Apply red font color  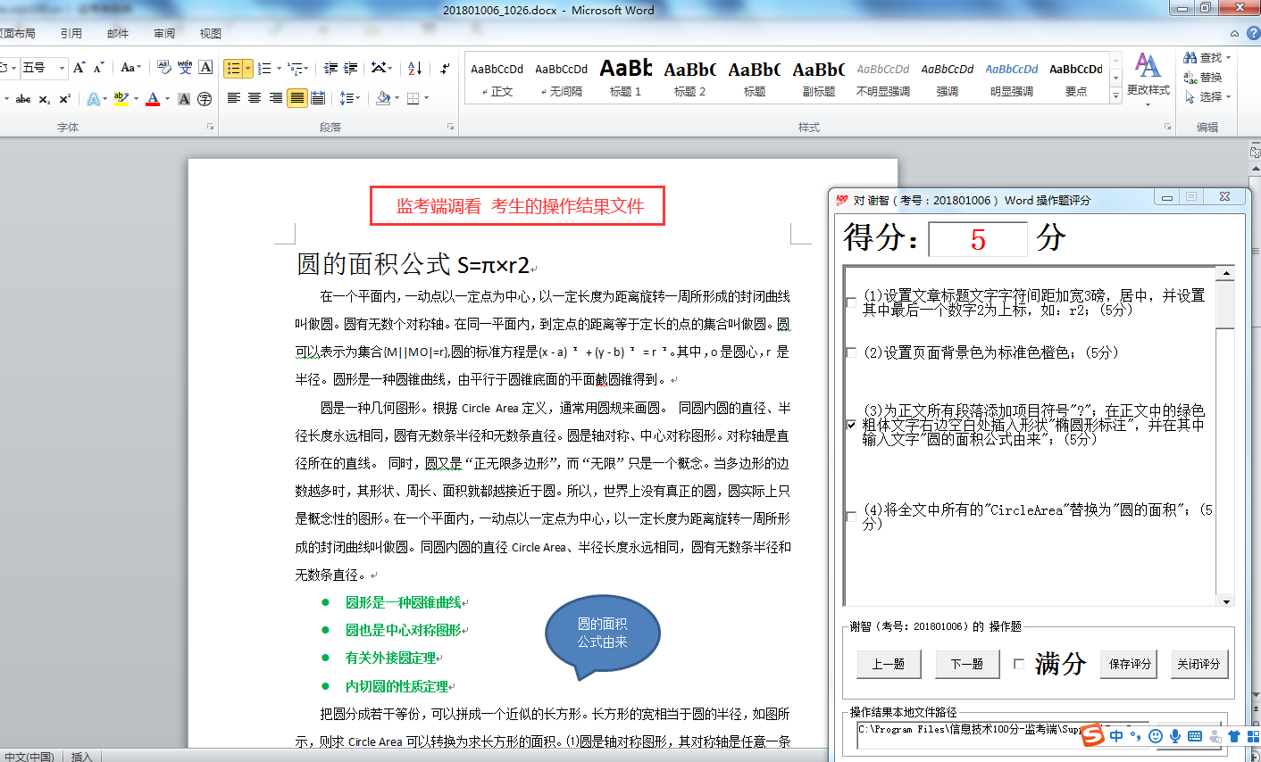[153, 99]
